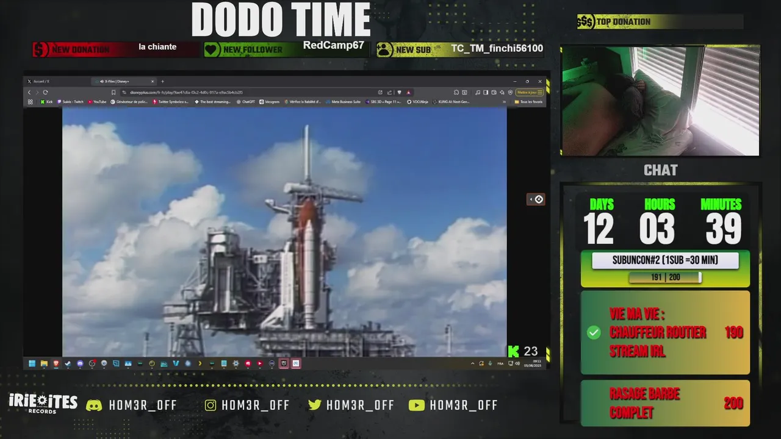Screen dimensions: 781x439
Task: Open the VDO.Ninja bookmark
Action: 417,102
